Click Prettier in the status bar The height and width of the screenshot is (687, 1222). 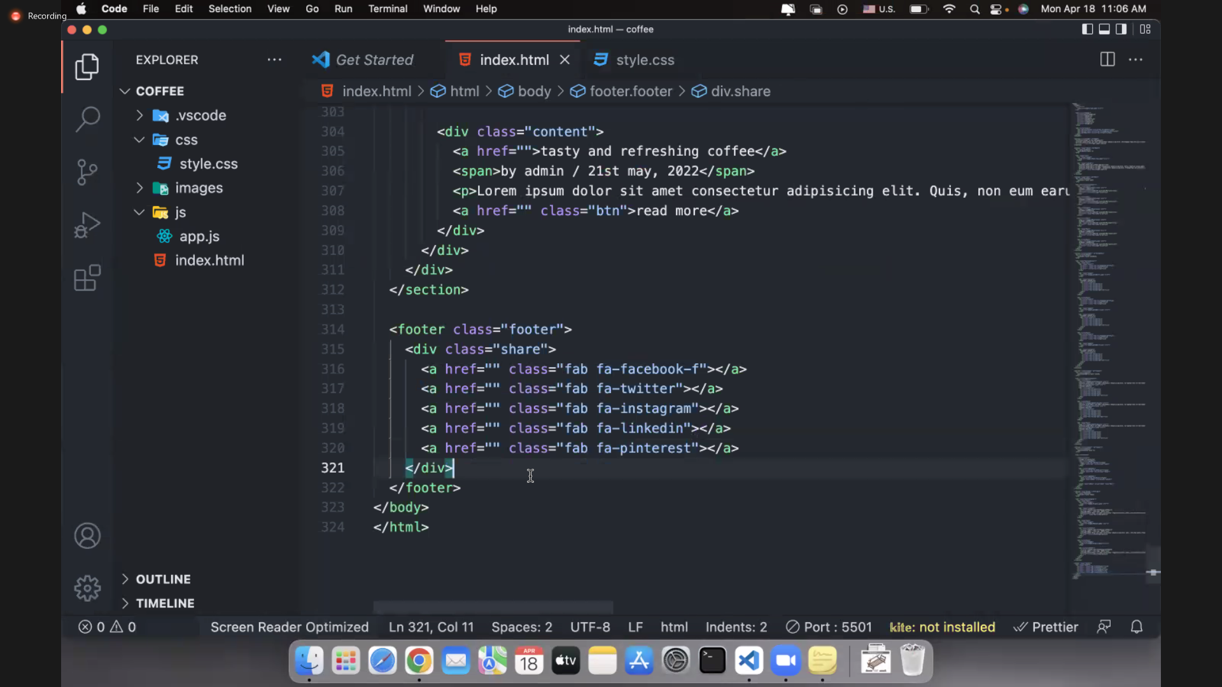click(1046, 627)
